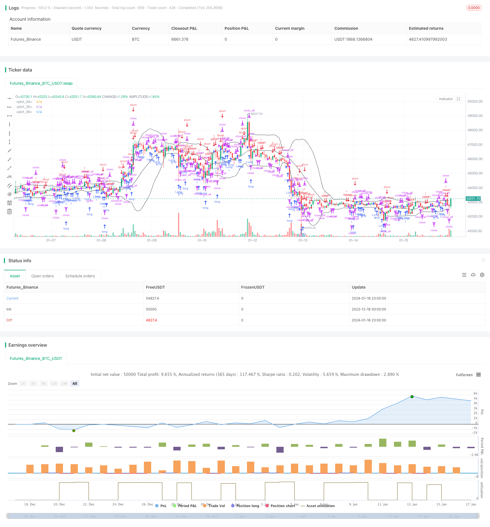Expand the ticker chart to fullscreen
The height and width of the screenshot is (527, 490).
point(458,99)
